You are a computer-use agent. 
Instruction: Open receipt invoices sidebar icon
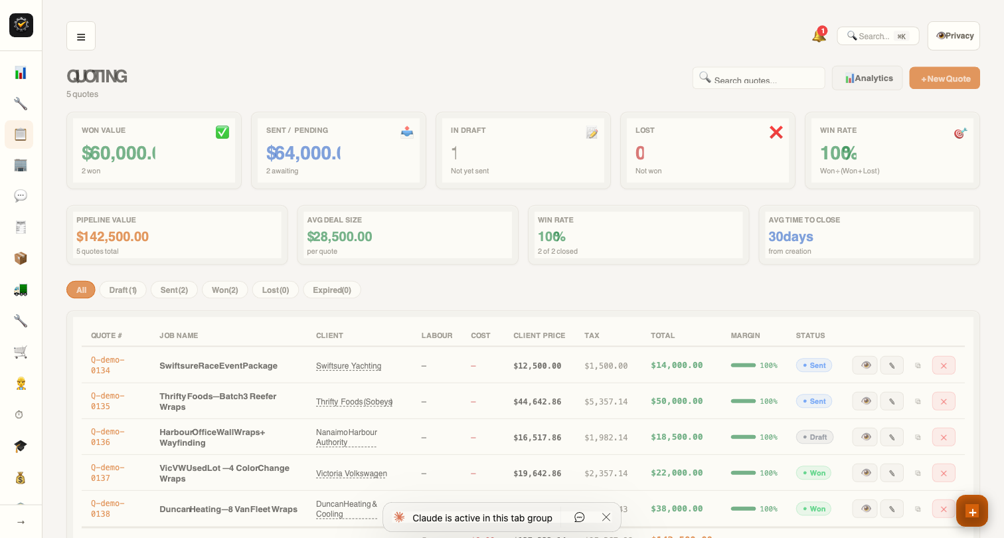pos(21,227)
